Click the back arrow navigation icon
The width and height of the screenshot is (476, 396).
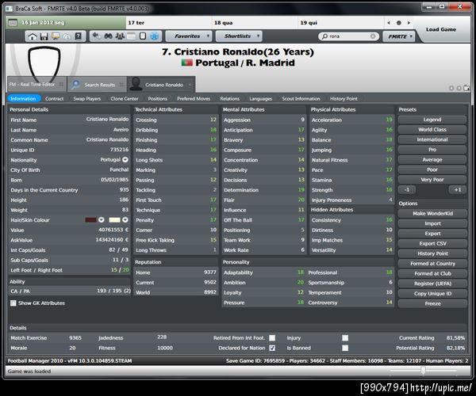pyautogui.click(x=97, y=36)
